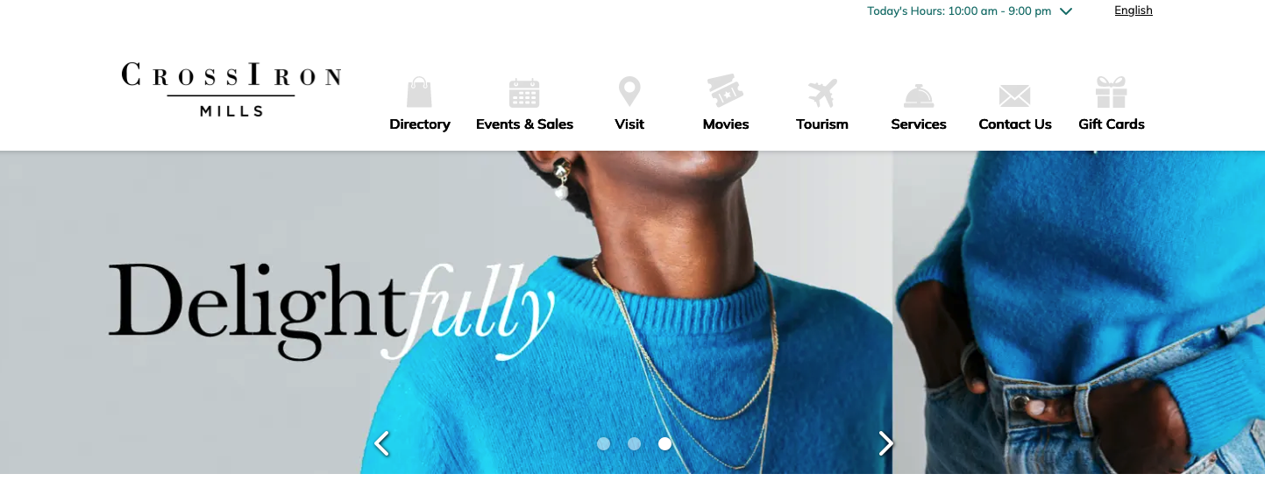Click the movie ticket icon

point(726,91)
